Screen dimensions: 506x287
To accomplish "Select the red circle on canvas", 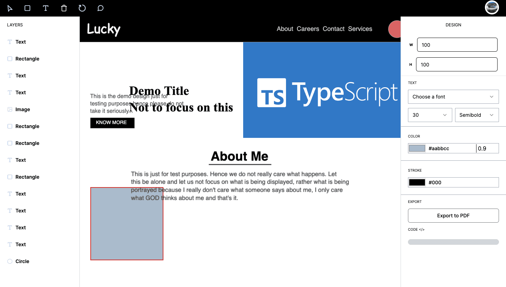I will 395,29.
